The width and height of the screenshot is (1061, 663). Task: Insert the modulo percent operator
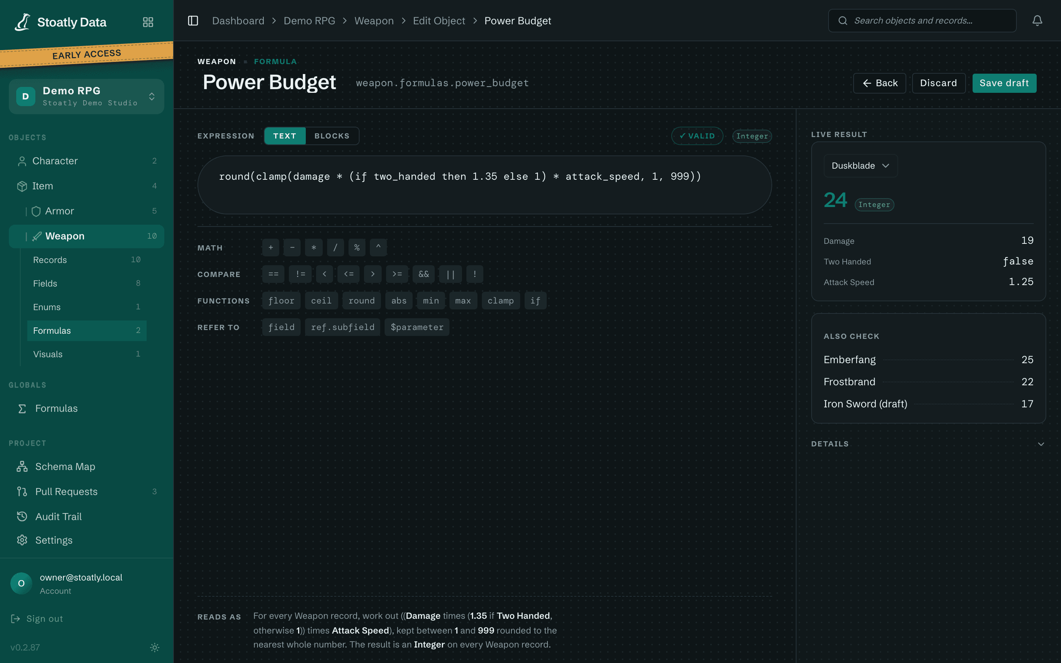357,248
